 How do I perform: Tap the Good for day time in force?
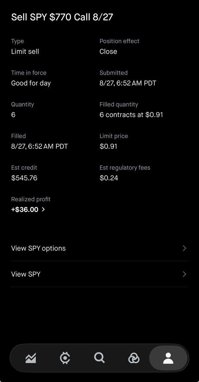(31, 83)
